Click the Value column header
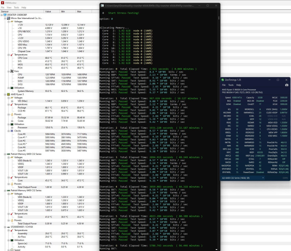Screen dimensions: 291x251 click(x=52, y=11)
